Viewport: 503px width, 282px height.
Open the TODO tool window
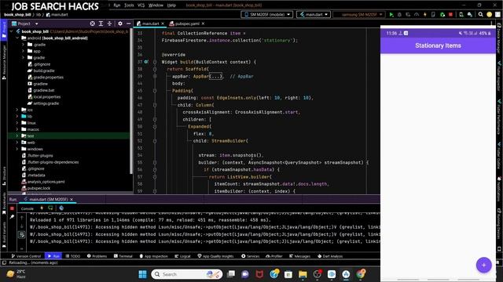73,256
